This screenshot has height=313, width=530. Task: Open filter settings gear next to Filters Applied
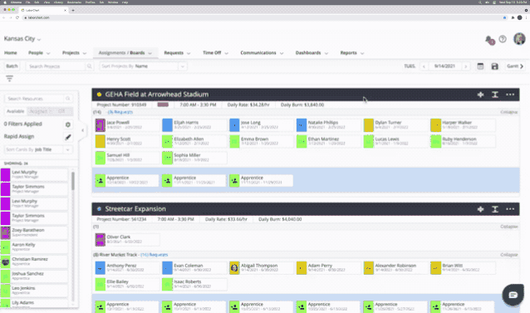[x=68, y=125]
